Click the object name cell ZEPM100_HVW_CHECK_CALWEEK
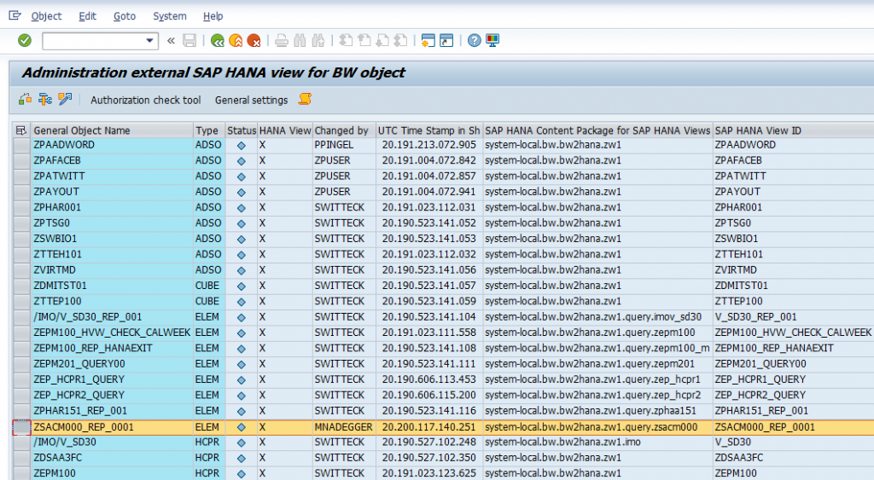Screen dimensions: 874x480 pyautogui.click(x=112, y=333)
